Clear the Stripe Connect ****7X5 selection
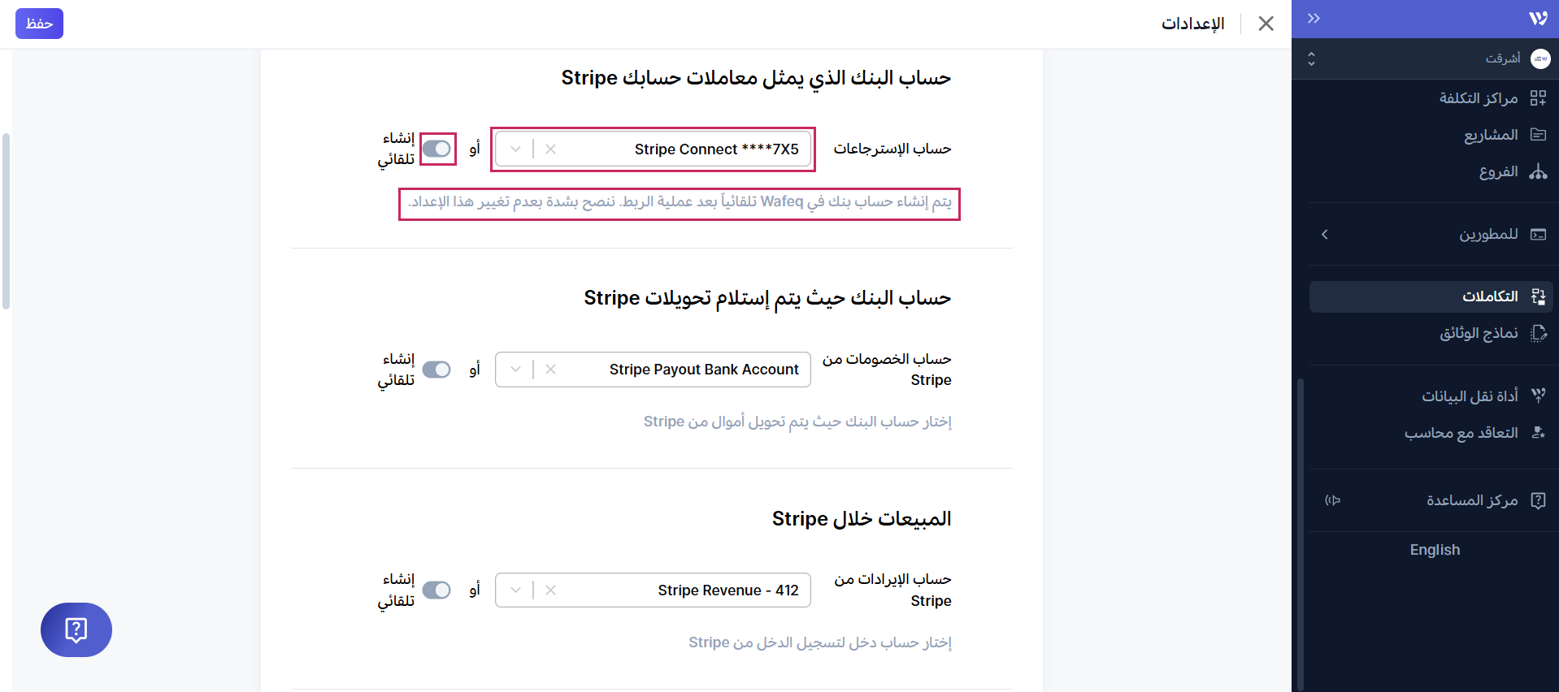The width and height of the screenshot is (1559, 692). click(x=551, y=149)
